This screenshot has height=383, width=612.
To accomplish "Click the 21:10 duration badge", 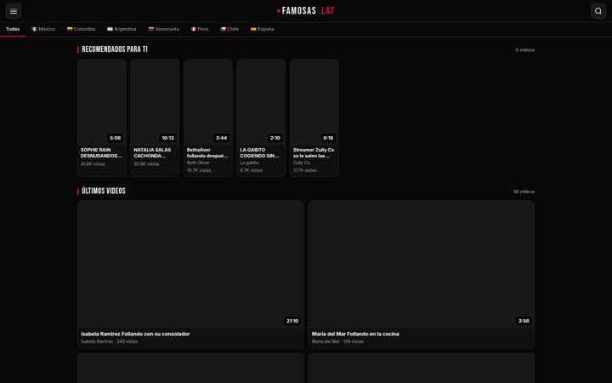I will [x=292, y=321].
